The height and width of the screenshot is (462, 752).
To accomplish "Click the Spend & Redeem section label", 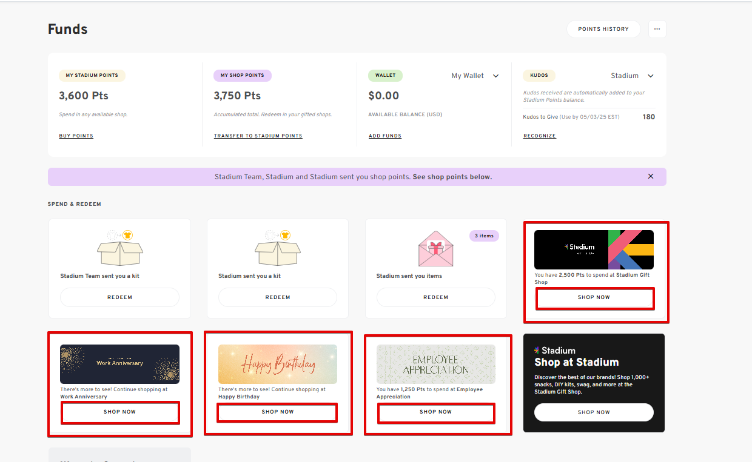I will [x=75, y=204].
